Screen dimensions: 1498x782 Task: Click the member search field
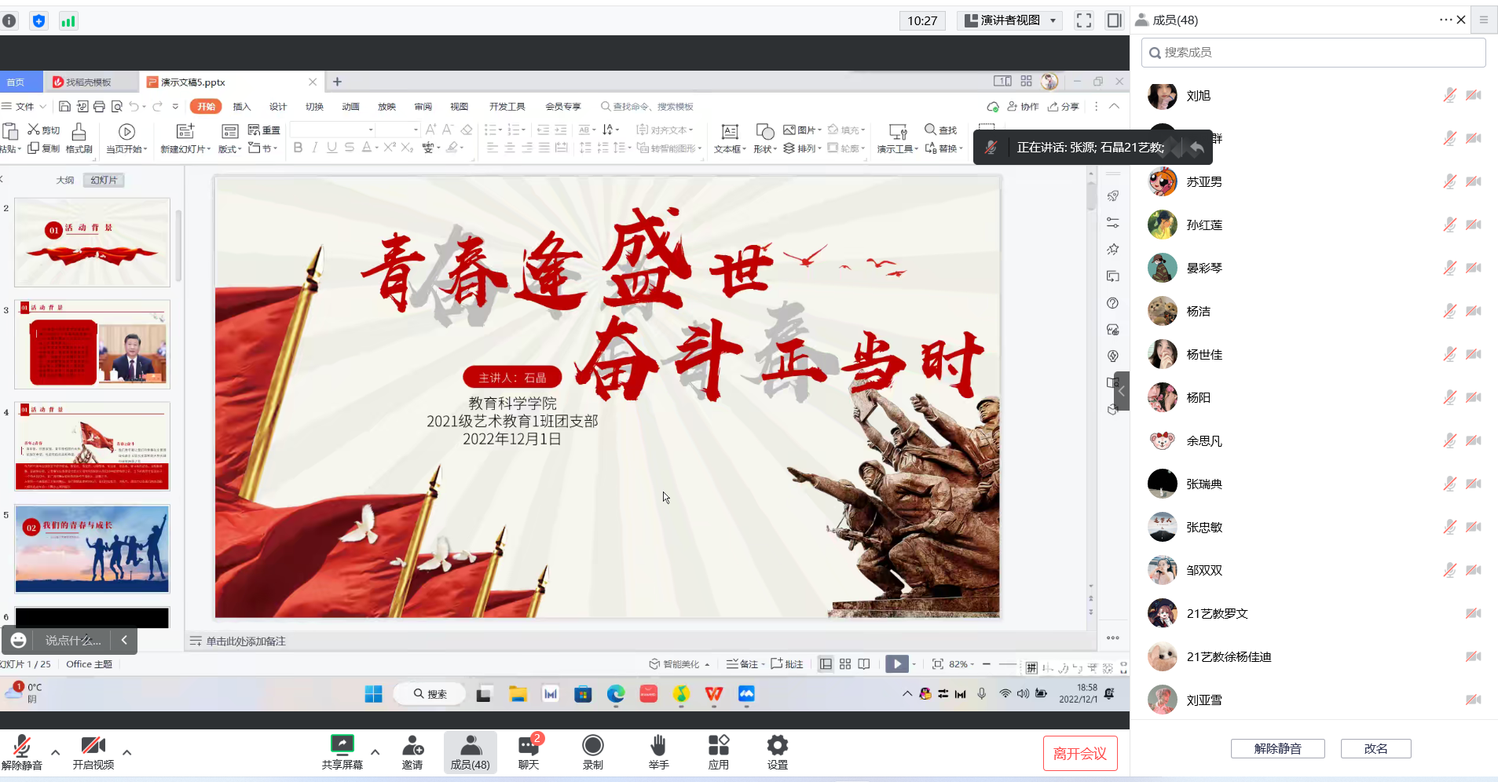point(1313,53)
